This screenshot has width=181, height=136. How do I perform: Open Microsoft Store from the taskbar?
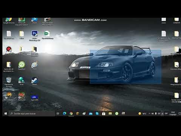click(104, 113)
